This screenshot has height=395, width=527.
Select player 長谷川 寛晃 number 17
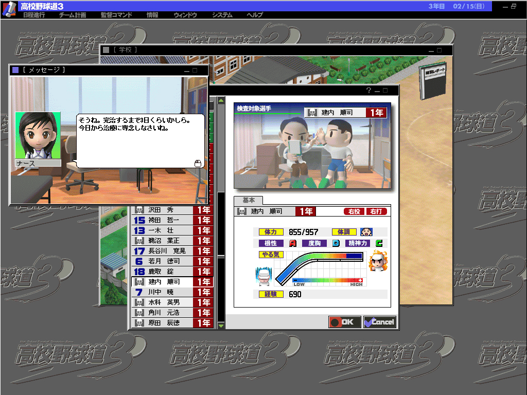tap(172, 251)
